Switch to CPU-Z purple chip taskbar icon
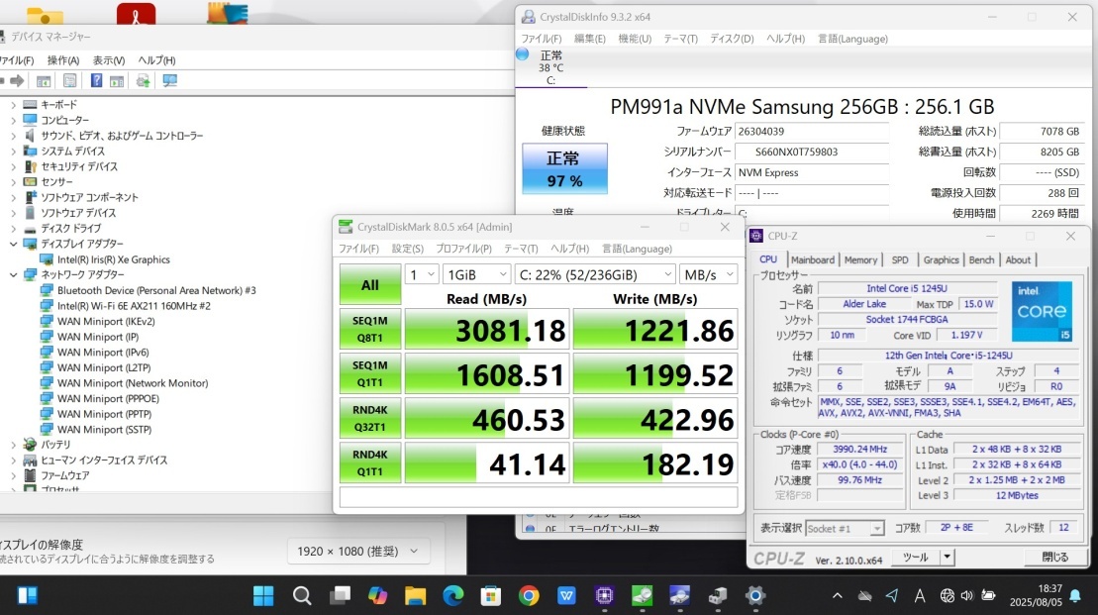1098x615 pixels. click(x=604, y=595)
